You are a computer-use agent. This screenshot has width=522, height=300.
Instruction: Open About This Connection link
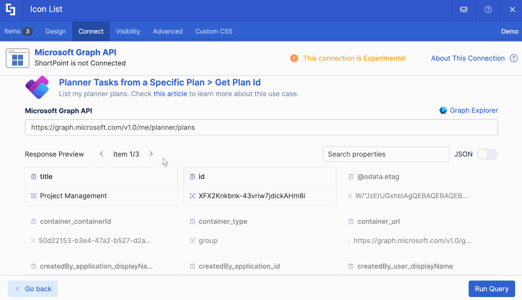click(468, 58)
